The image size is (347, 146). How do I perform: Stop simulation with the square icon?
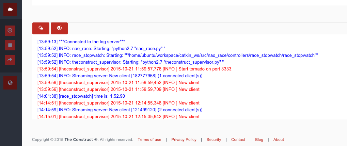coord(10,45)
